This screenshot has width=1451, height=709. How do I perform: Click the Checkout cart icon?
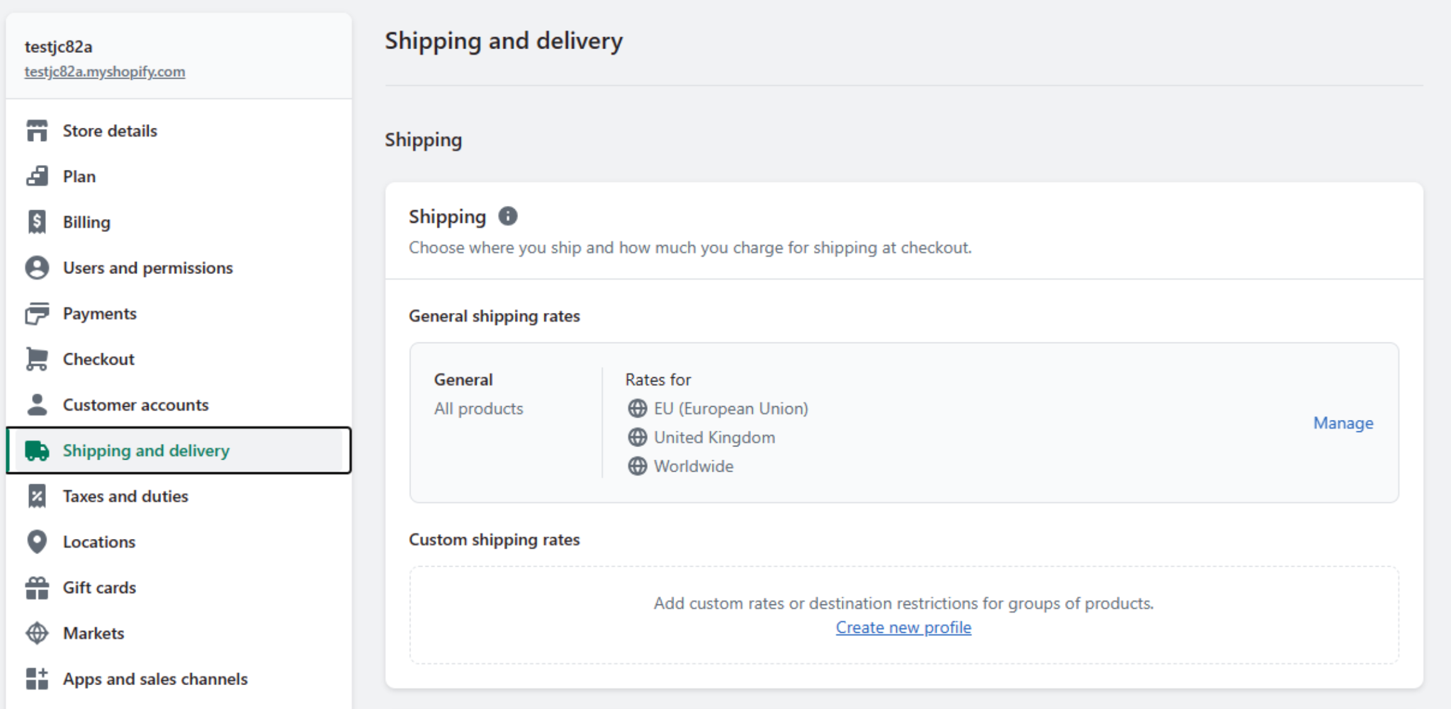[x=37, y=359]
